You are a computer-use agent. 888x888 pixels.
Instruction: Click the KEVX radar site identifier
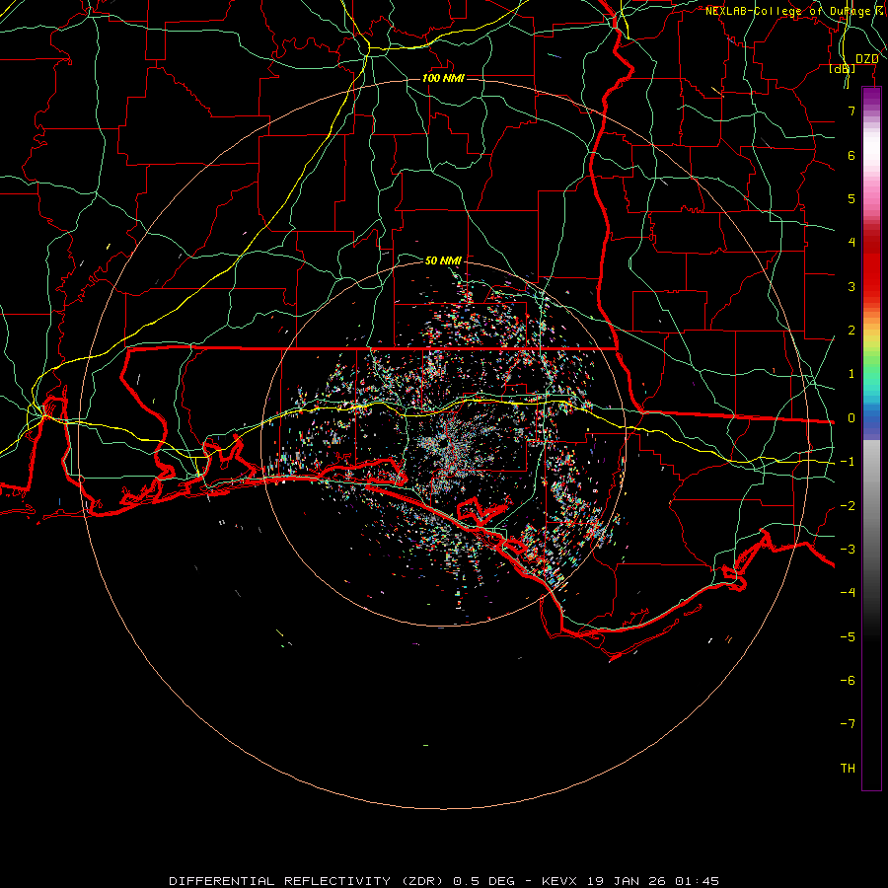pos(559,881)
